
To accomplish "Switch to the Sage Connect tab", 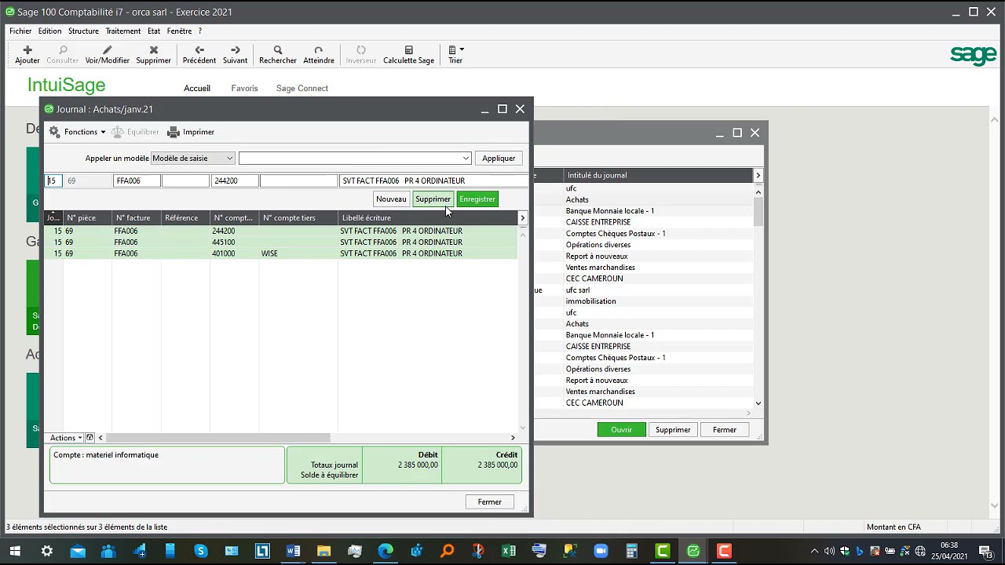I will click(x=302, y=89).
